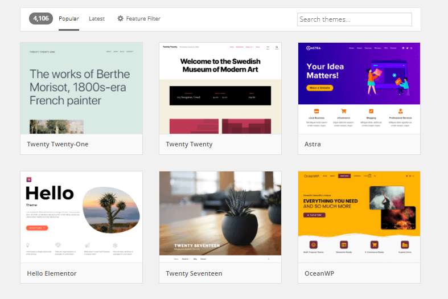Click the Professional Services icon in Astra preview

(401, 111)
